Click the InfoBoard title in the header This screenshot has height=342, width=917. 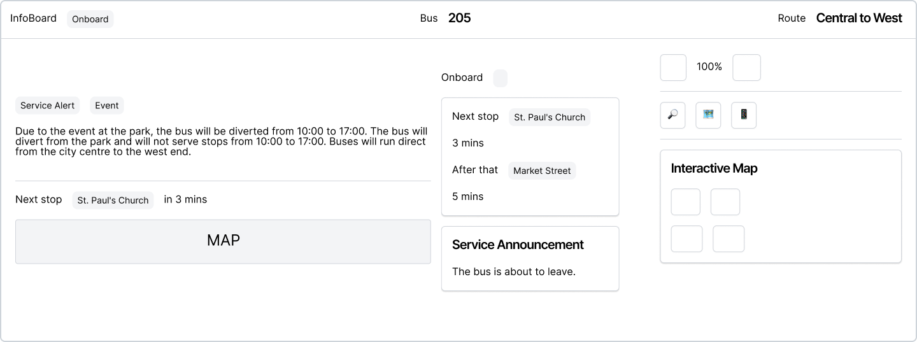(x=33, y=18)
